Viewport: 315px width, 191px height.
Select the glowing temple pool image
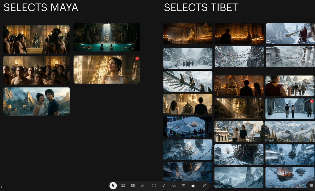(107, 37)
